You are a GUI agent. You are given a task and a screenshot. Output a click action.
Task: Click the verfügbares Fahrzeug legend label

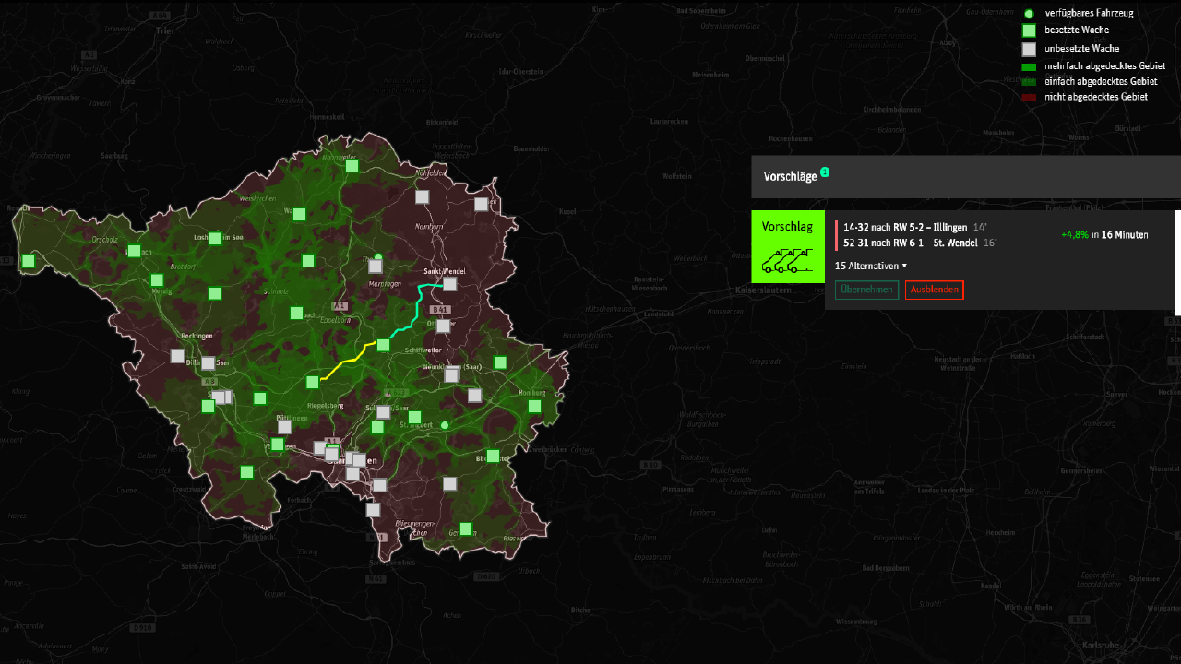coord(1089,14)
